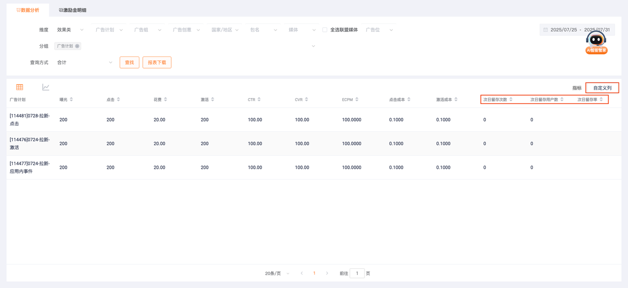The image size is (628, 288).
Task: Switch to table view icon
Action: pos(20,87)
